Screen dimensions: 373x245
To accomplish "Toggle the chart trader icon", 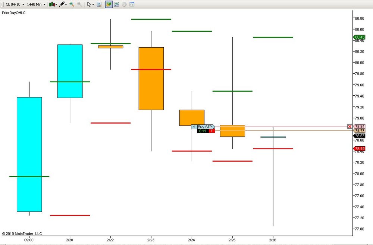I will [109, 4].
